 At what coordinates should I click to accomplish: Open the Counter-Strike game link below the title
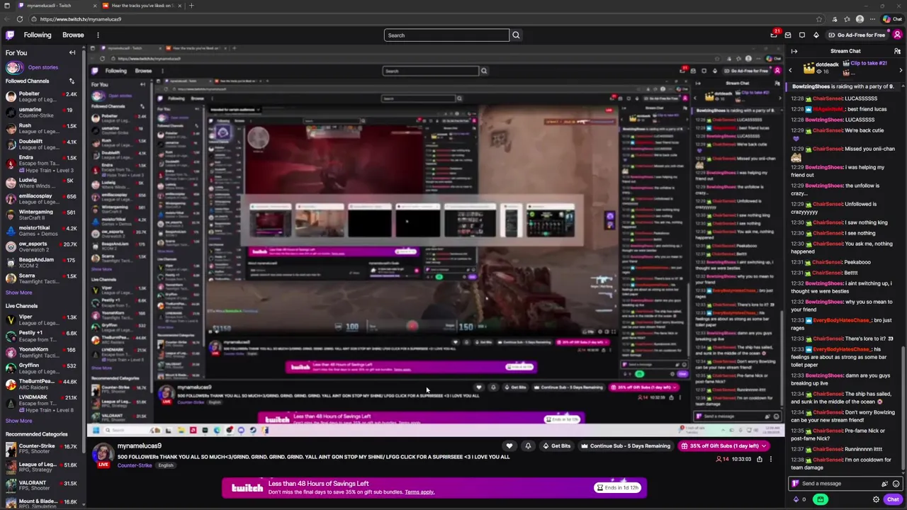coord(135,465)
